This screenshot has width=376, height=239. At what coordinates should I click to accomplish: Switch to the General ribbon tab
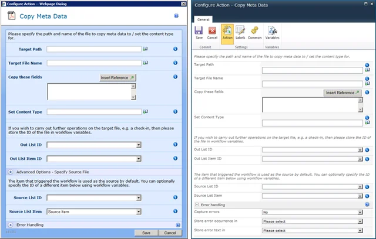[x=203, y=19]
